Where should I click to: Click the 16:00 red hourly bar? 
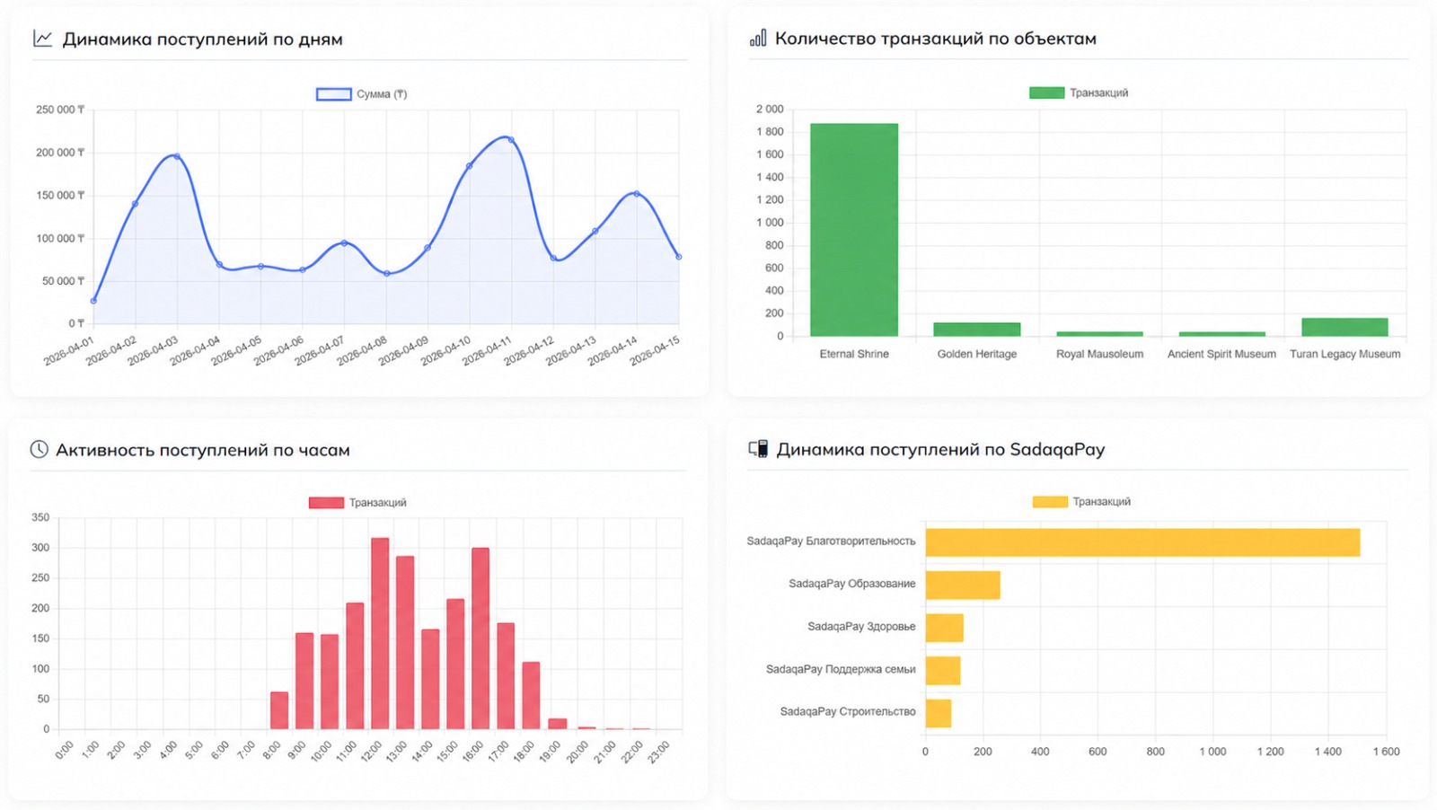[480, 638]
